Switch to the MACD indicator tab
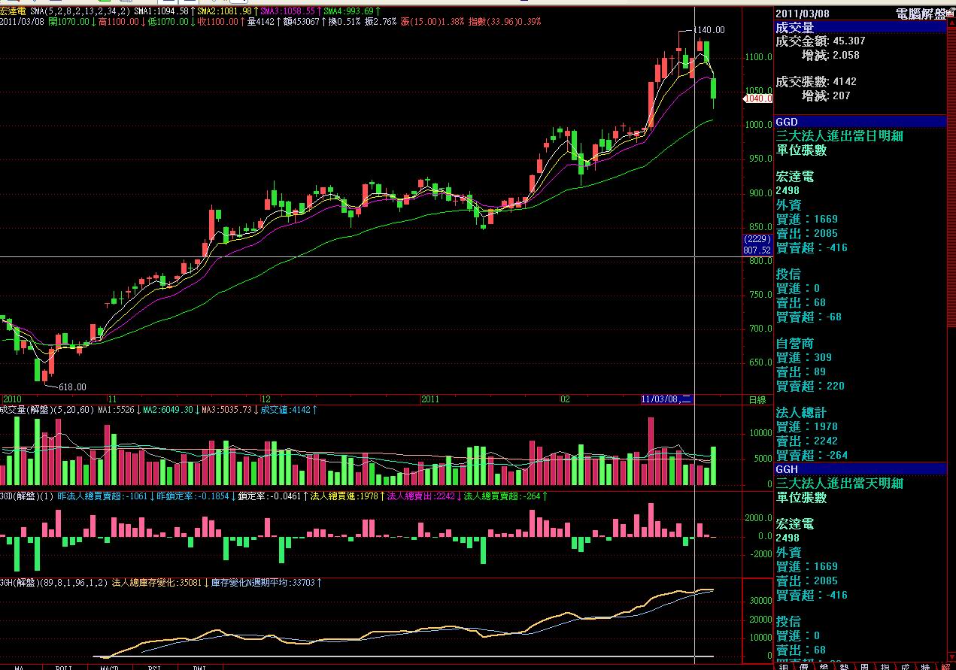 [x=111, y=667]
